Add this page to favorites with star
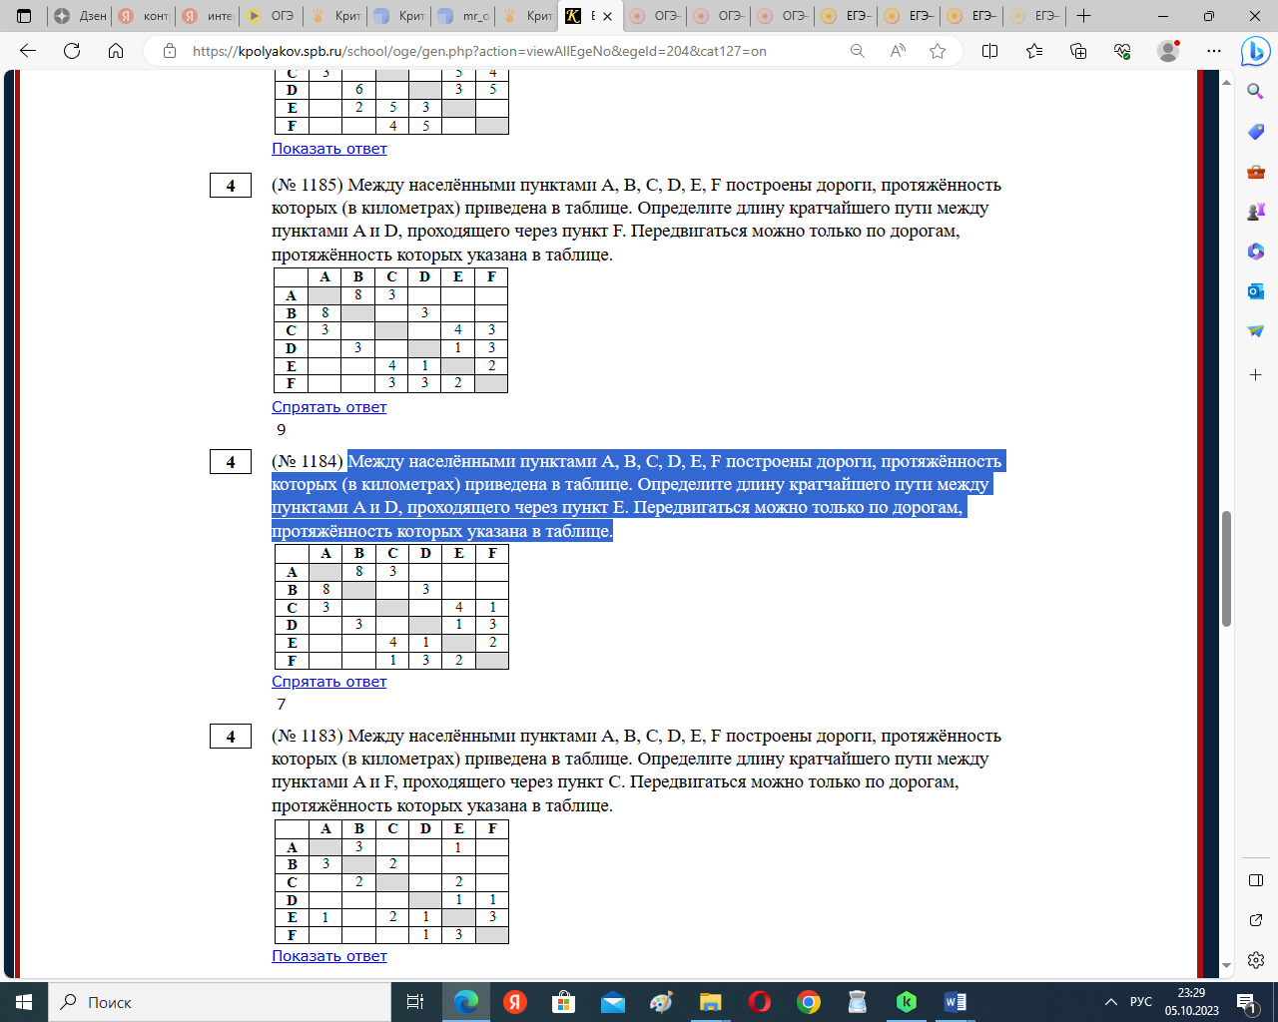The height and width of the screenshot is (1022, 1278). (x=938, y=51)
